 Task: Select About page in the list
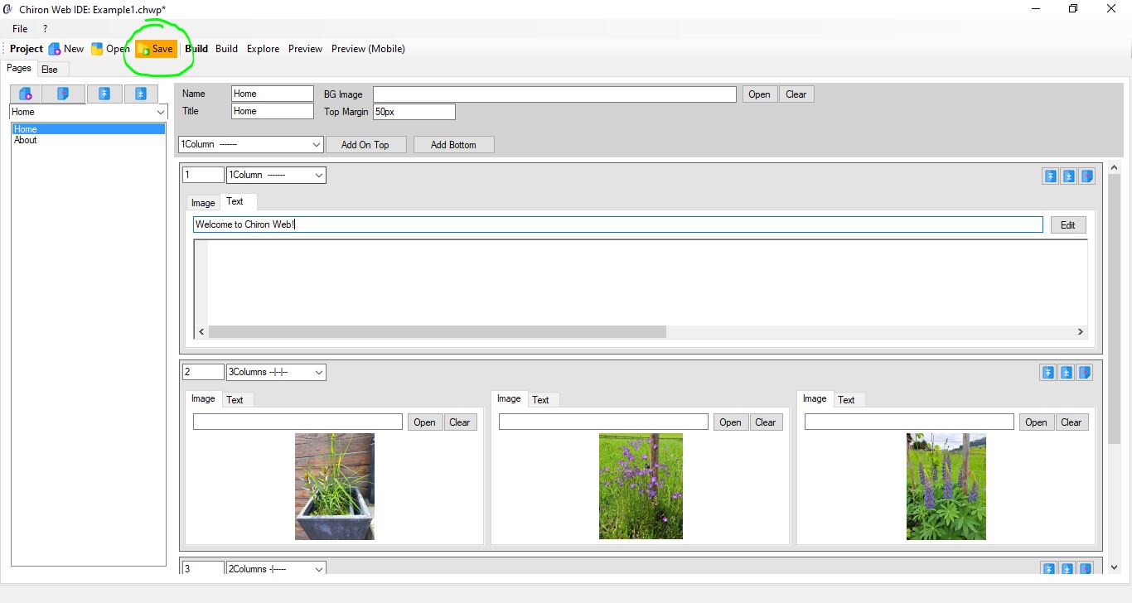point(26,140)
